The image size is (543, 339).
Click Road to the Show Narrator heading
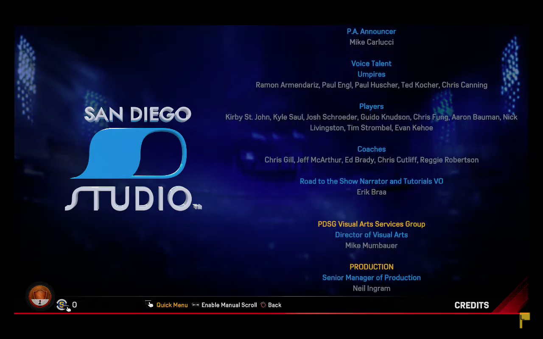(x=371, y=181)
